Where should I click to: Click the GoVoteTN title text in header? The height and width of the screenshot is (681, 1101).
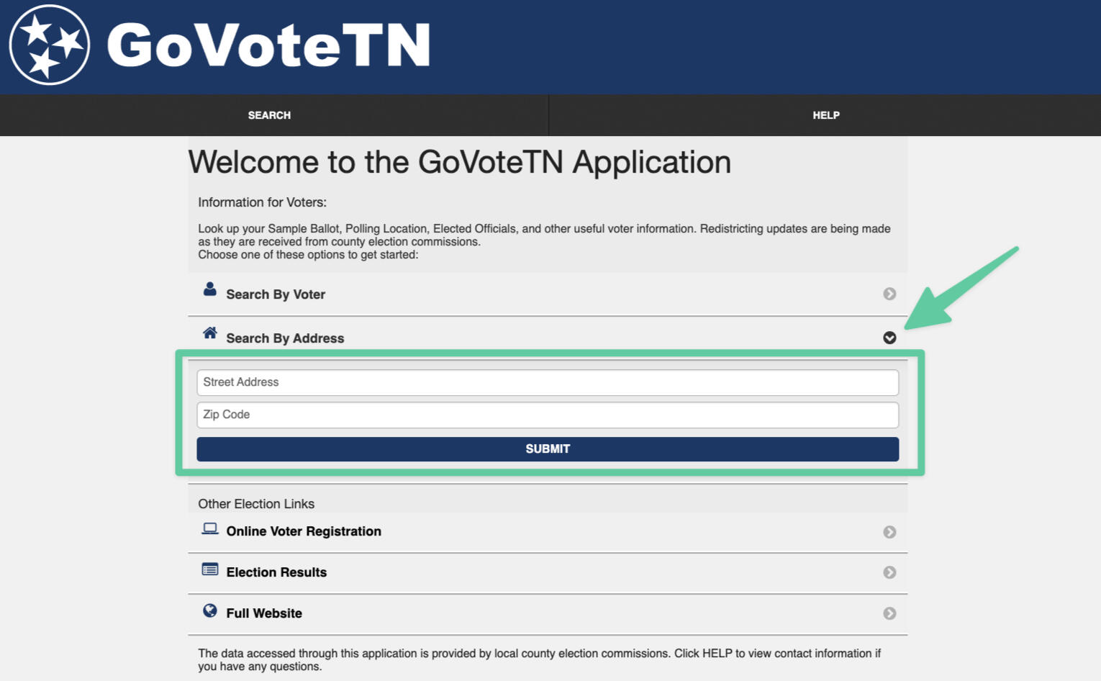pos(268,45)
